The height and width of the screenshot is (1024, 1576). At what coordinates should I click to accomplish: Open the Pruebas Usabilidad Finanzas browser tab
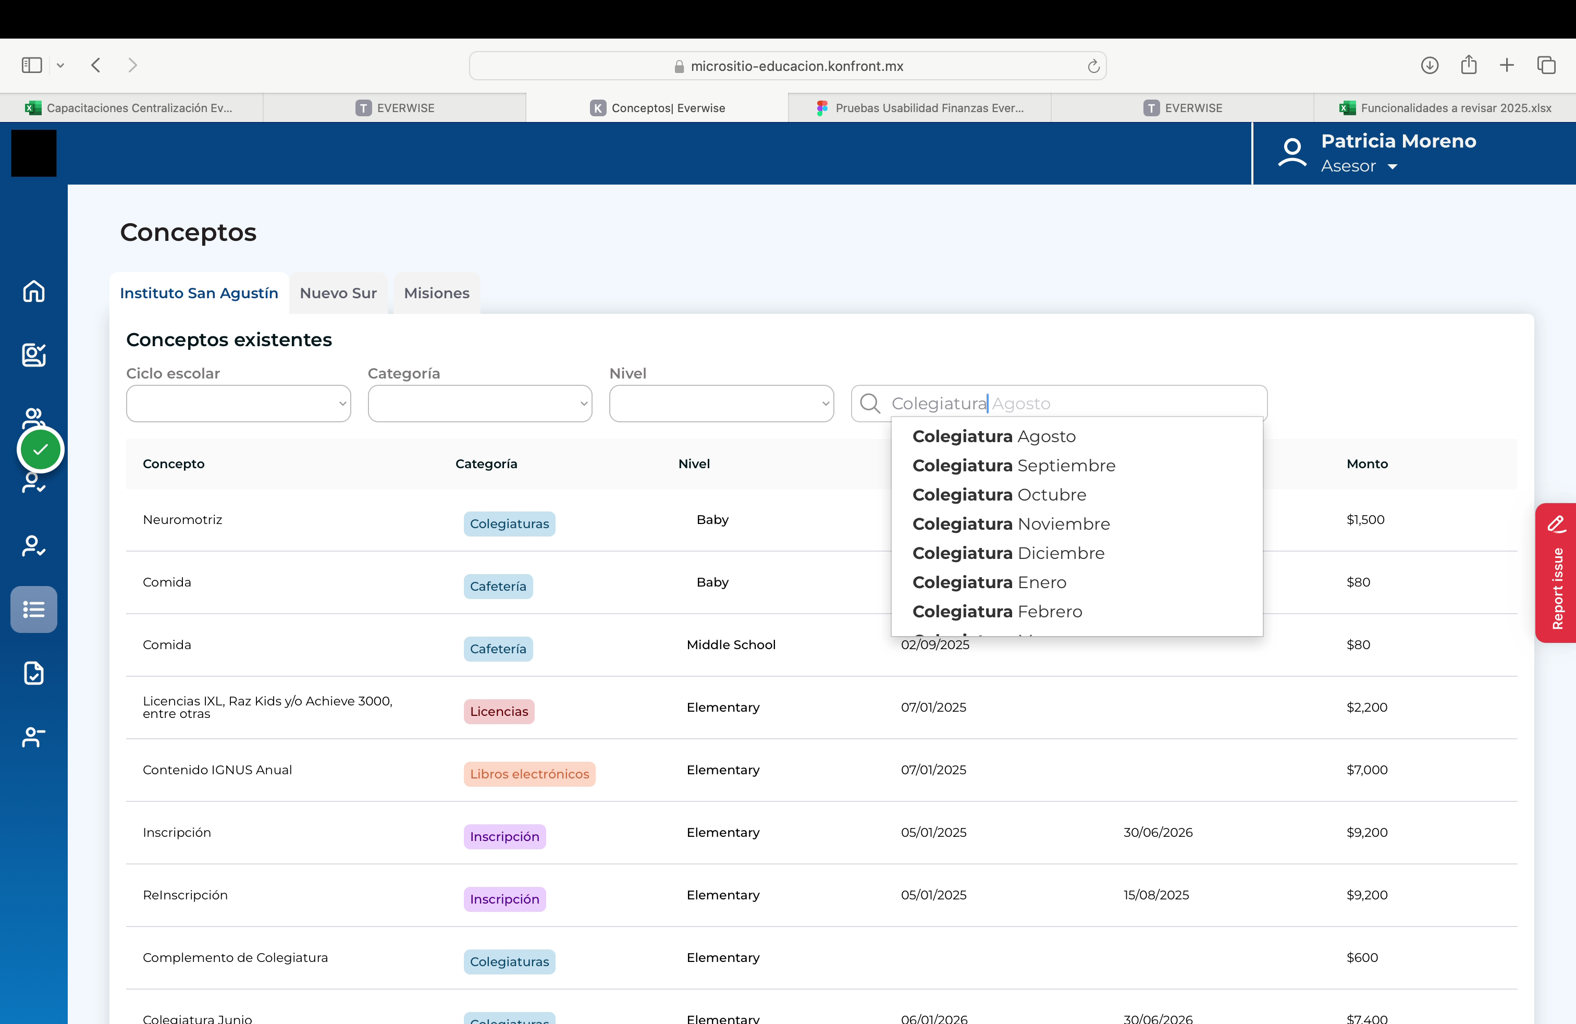click(919, 107)
